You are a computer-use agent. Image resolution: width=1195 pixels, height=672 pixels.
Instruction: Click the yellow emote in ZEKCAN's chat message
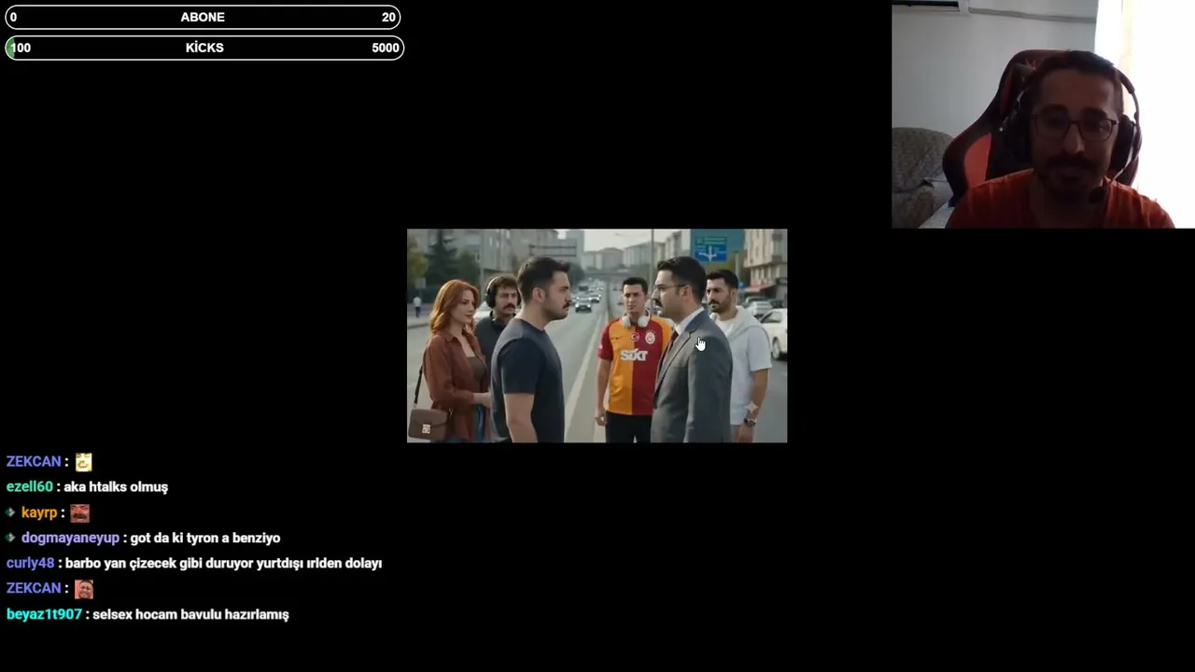coord(84,462)
